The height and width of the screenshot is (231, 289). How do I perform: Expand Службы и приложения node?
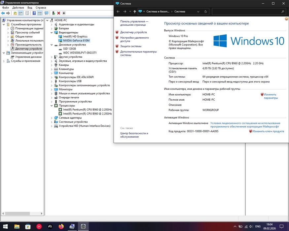(4, 61)
